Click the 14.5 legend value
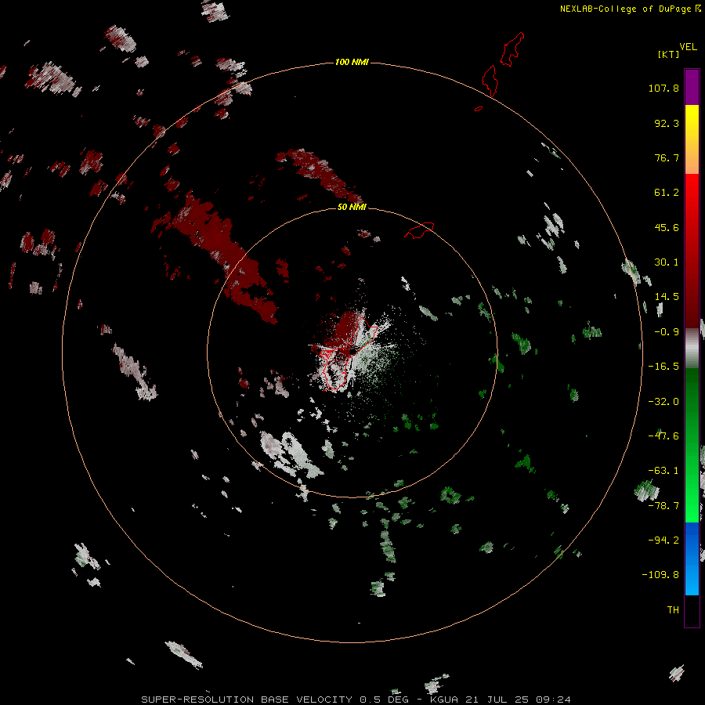The height and width of the screenshot is (705, 705). click(x=667, y=297)
